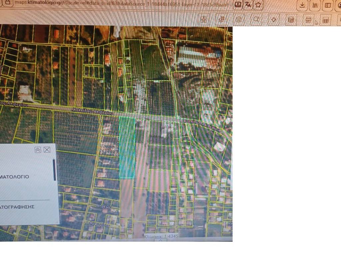Viewport: 341px width, 255px height.
Task: Expand the bottom panel arrow below scale
Action: tap(160, 240)
